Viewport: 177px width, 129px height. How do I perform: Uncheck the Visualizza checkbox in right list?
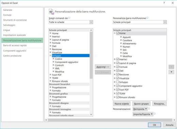117,78
